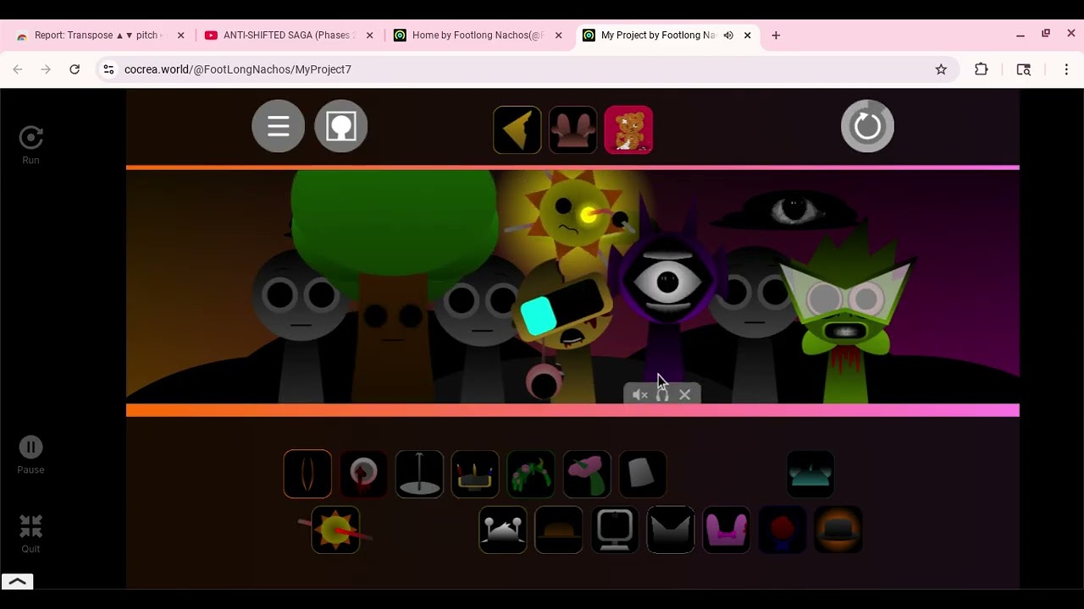Image resolution: width=1084 pixels, height=609 pixels.
Task: Mute the purple one-eyed character
Action: pyautogui.click(x=640, y=394)
